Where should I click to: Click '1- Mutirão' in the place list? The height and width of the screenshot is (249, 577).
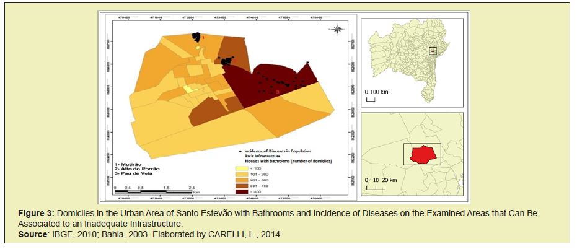click(128, 164)
